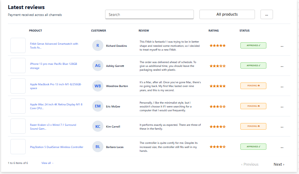Open Fitbit Sense Advanced Smartwatch product link
Image resolution: width=299 pixels, height=174 pixels.
point(54,45)
